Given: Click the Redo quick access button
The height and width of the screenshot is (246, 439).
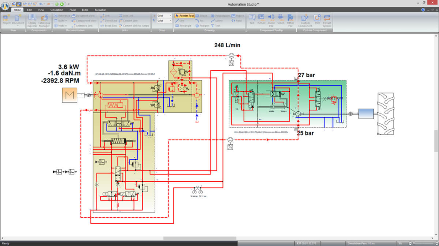Looking at the screenshot, I should (x=48, y=4).
